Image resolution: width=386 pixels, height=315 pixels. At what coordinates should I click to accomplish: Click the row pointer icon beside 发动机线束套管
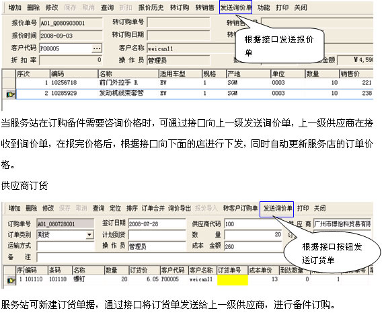click(x=10, y=94)
